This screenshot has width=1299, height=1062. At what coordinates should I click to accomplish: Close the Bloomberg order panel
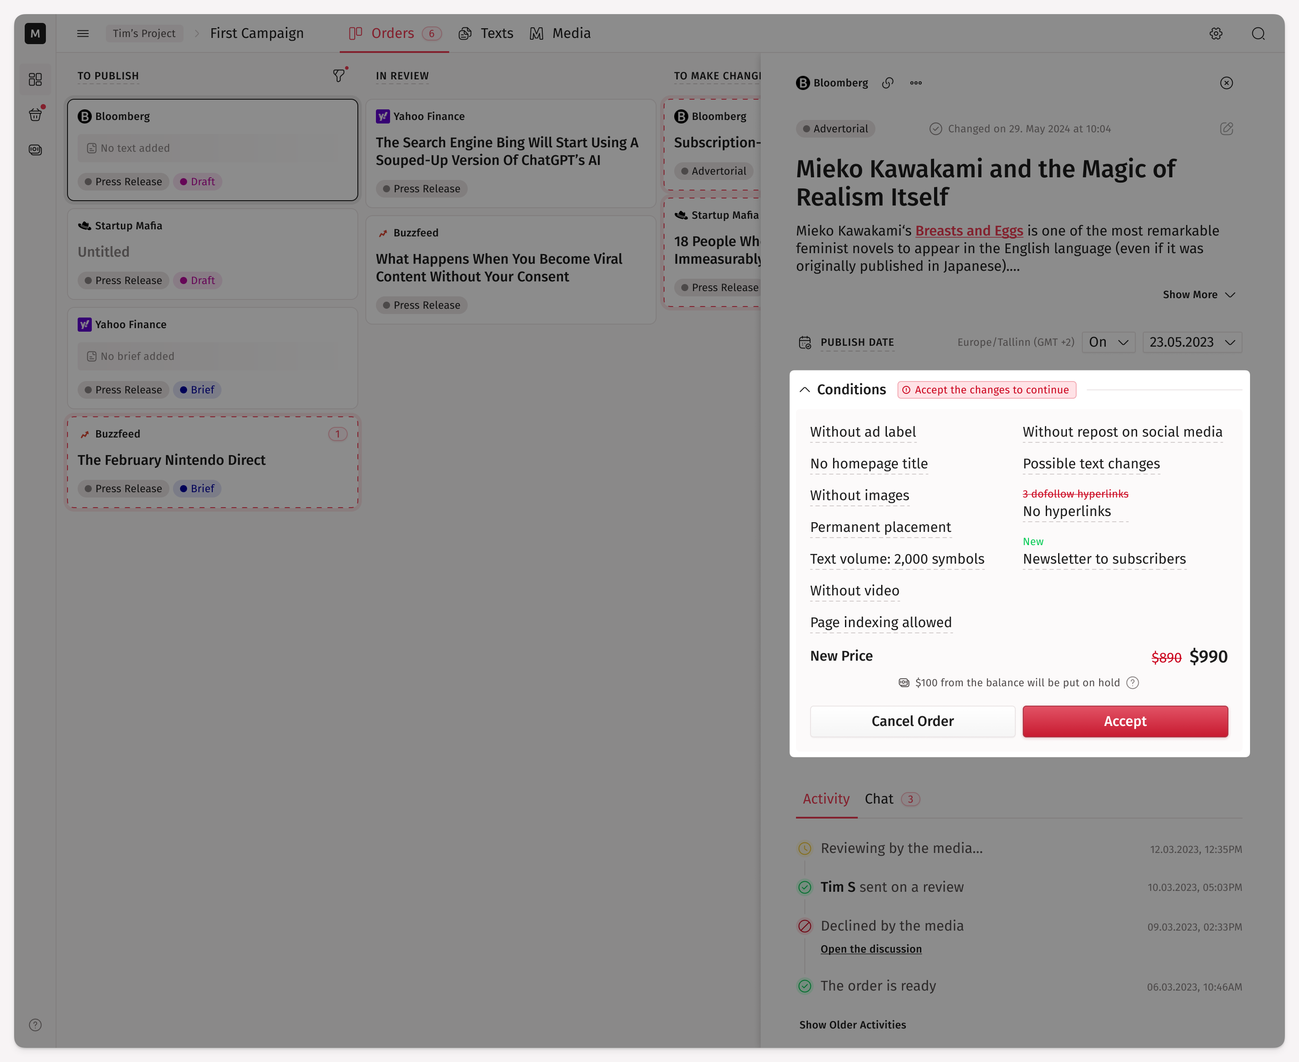[1226, 83]
